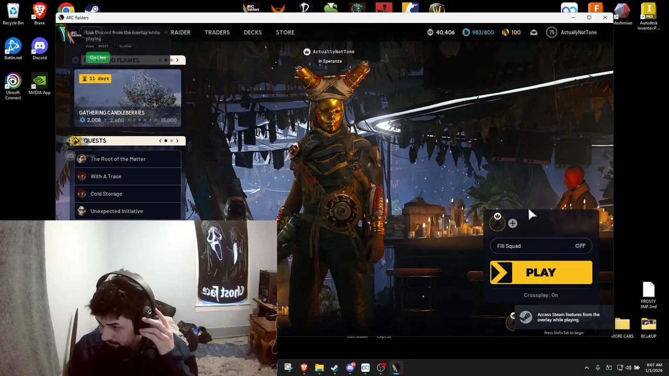Viewport: 669px width, 376px height.
Task: Open Discord from the taskbar
Action: [x=350, y=368]
